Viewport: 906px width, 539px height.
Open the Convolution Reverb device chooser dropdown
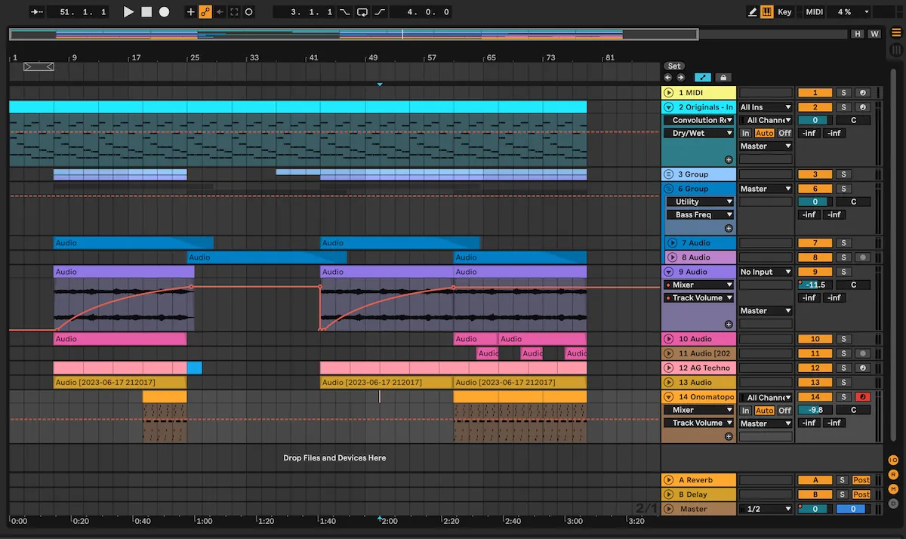point(699,120)
